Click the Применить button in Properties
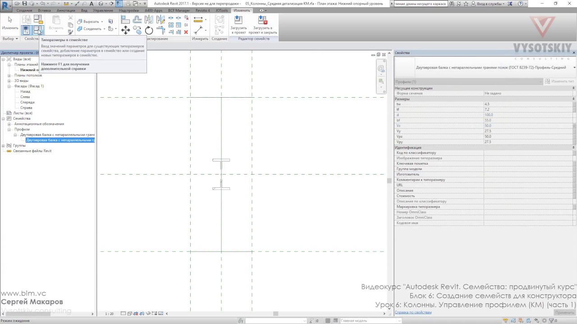577x324 pixels. point(564,312)
